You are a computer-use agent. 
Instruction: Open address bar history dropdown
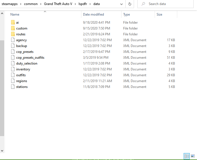pyautogui.click(x=121, y=4)
